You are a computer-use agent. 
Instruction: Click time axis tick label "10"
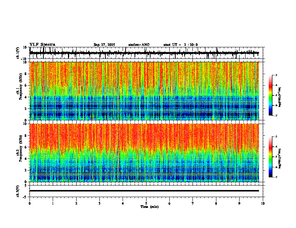click(x=263, y=203)
